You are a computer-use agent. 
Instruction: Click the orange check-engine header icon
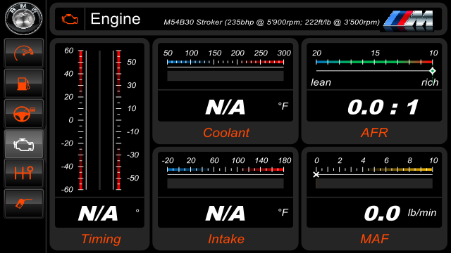click(x=70, y=19)
